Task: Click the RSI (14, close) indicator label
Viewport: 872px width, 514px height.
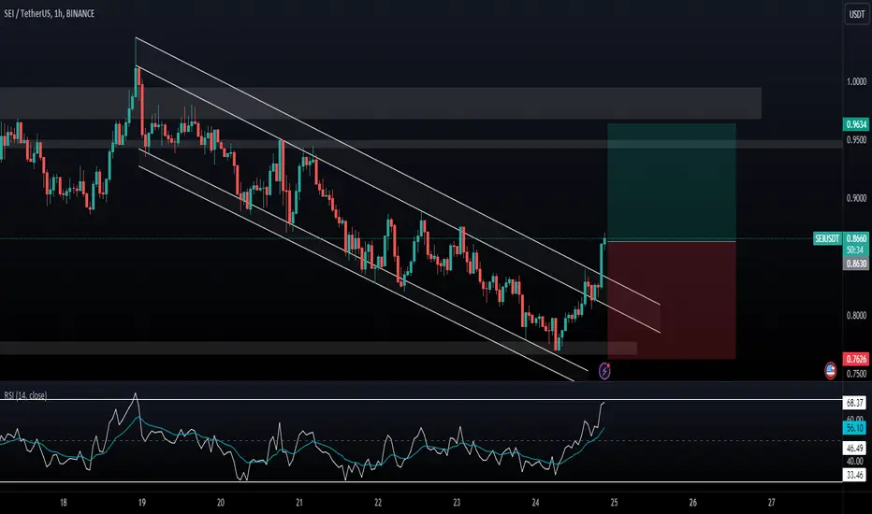Action: pyautogui.click(x=25, y=395)
